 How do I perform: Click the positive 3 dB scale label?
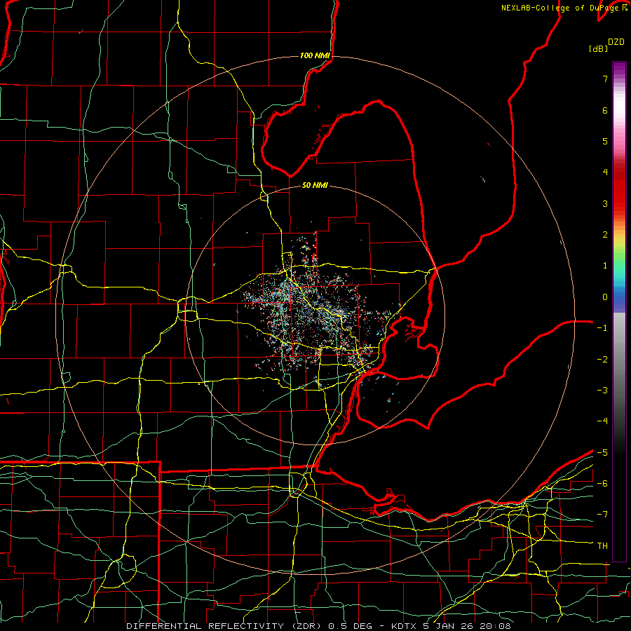pyautogui.click(x=605, y=203)
